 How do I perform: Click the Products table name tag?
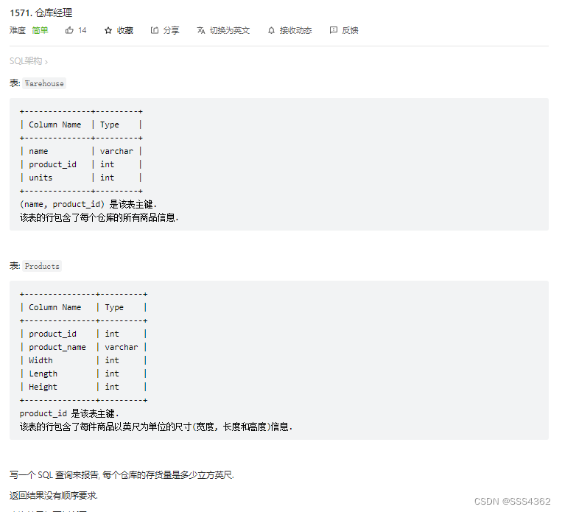(42, 266)
